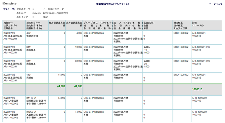Click the 仕訳カテゴリ header label
The height and width of the screenshot is (123, 225).
click(10, 26)
